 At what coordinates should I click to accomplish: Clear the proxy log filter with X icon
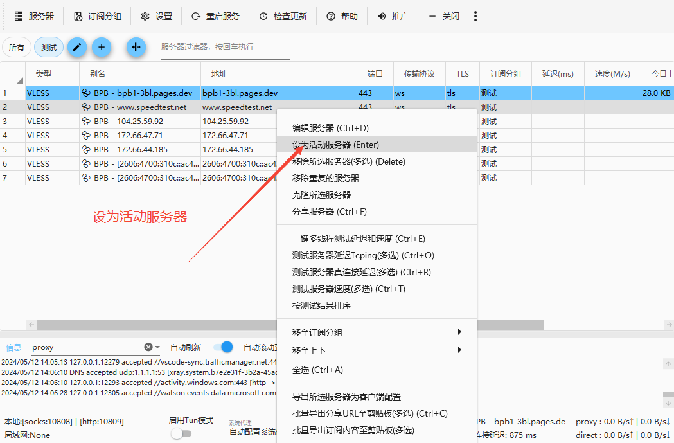[148, 347]
